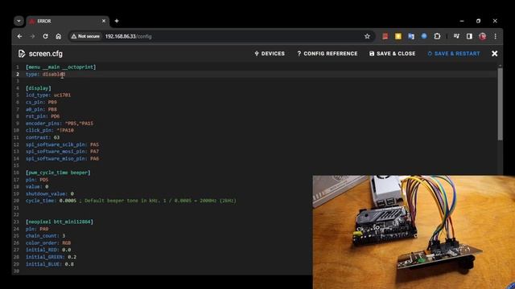Click the cs_pin: PB9 line

tap(41, 102)
